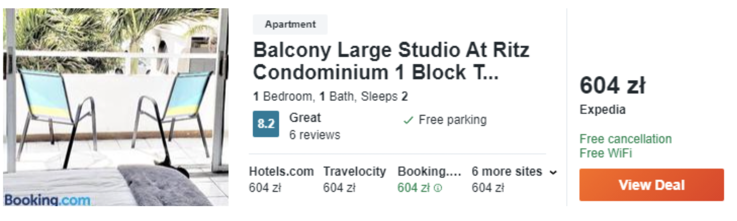Screen dimensions: 737x221
Task: Click the Great rating label
Action: tap(305, 118)
